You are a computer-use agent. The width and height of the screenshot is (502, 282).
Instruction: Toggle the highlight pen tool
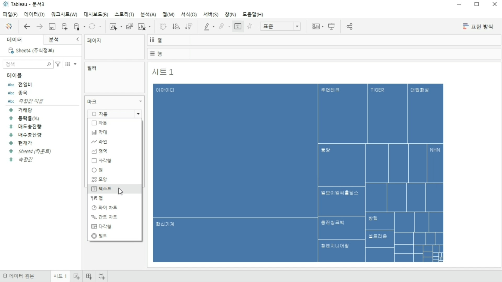click(207, 26)
